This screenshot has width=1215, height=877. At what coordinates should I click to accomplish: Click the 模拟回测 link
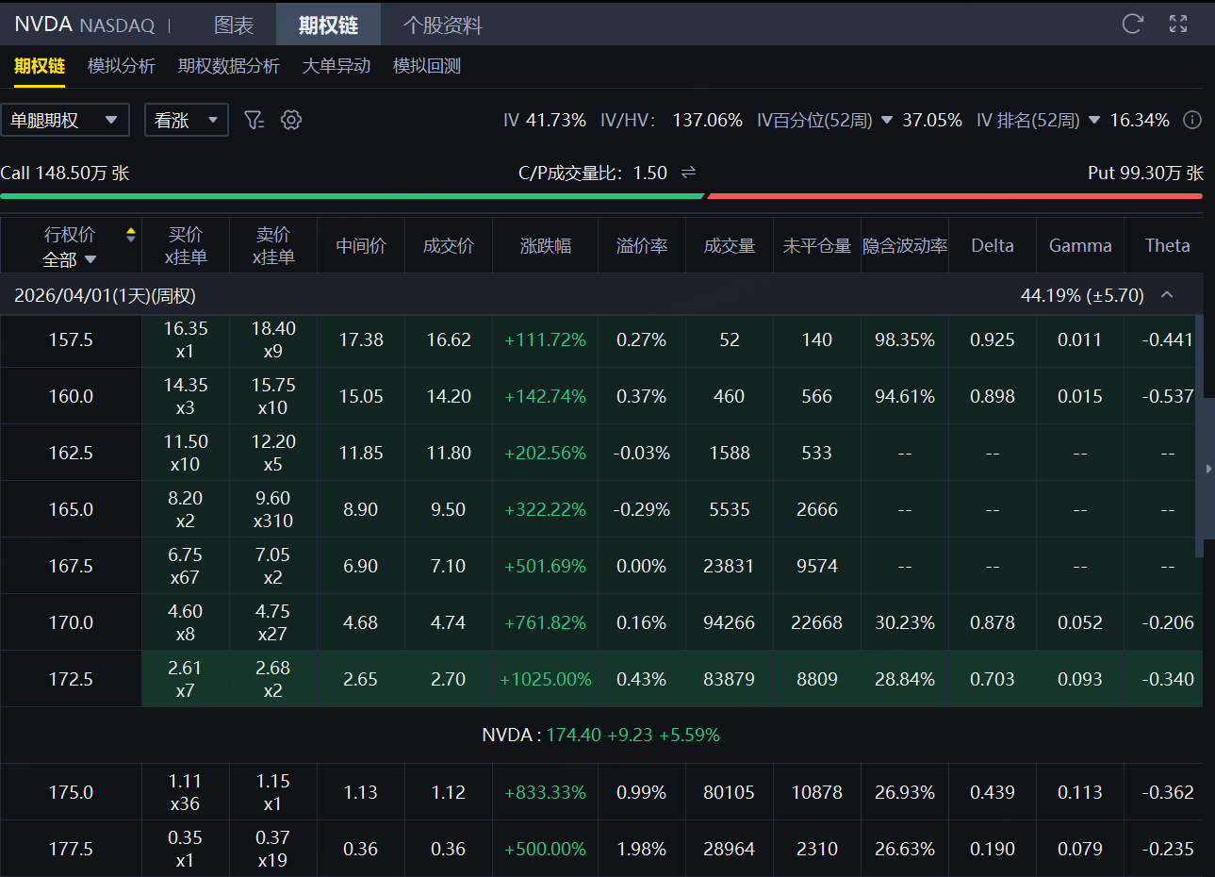426,66
